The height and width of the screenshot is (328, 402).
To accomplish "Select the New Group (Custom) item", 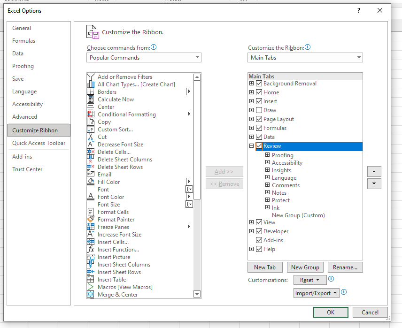I will coord(298,215).
